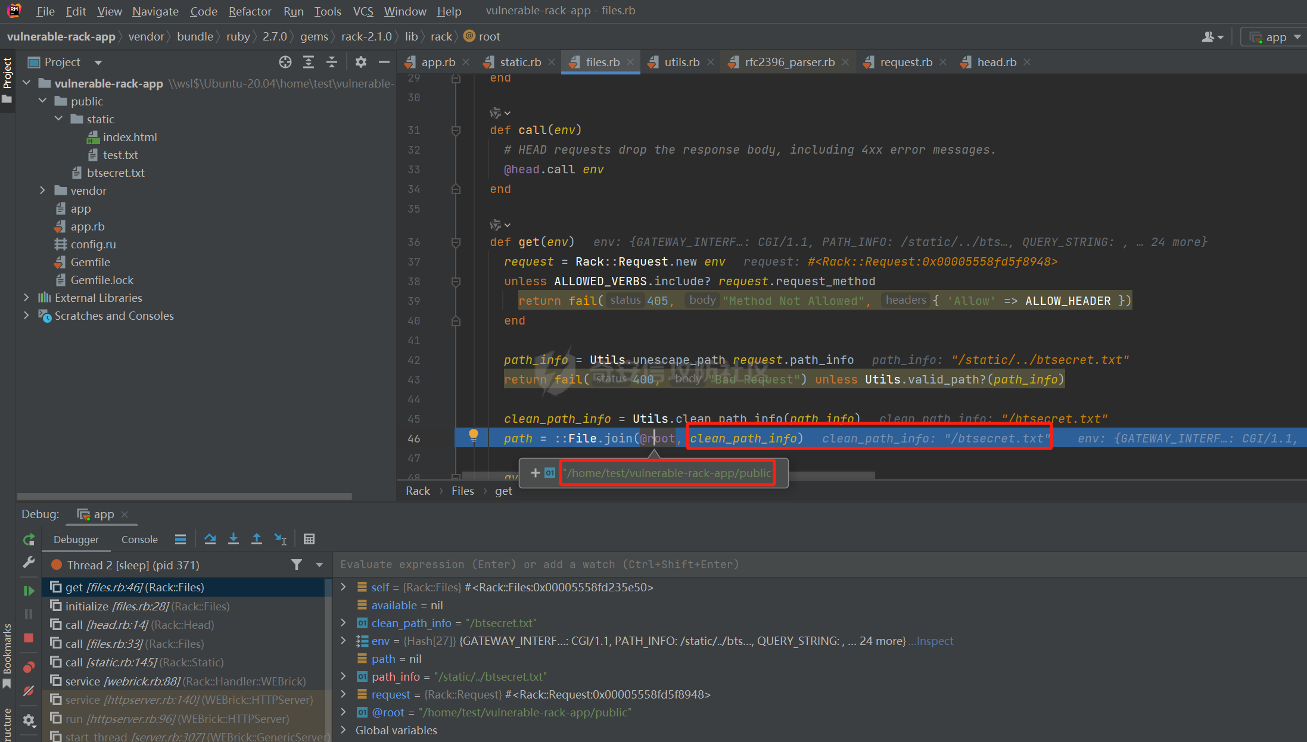1307x742 pixels.
Task: Click the Run to Cursor icon
Action: click(281, 540)
